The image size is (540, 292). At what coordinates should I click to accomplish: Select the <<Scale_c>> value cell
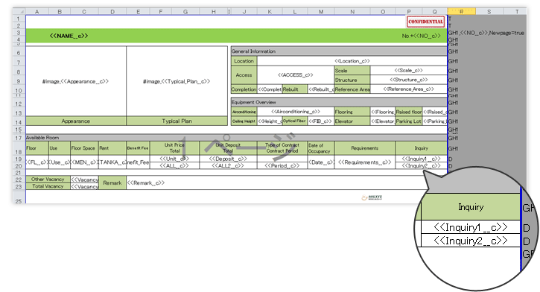pyautogui.click(x=408, y=70)
